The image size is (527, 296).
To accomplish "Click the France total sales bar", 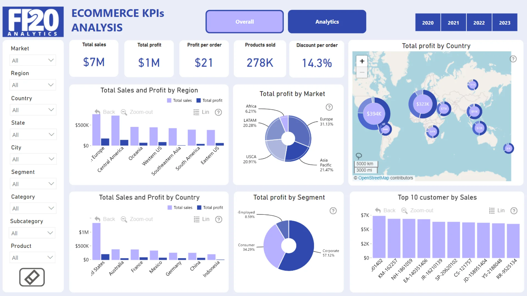I will pyautogui.click(x=134, y=255).
